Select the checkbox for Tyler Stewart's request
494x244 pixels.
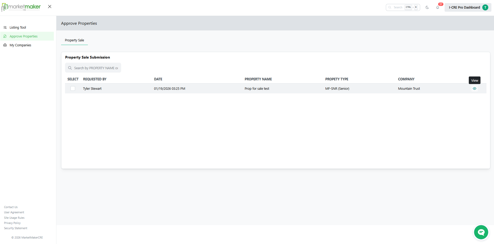coord(73,89)
